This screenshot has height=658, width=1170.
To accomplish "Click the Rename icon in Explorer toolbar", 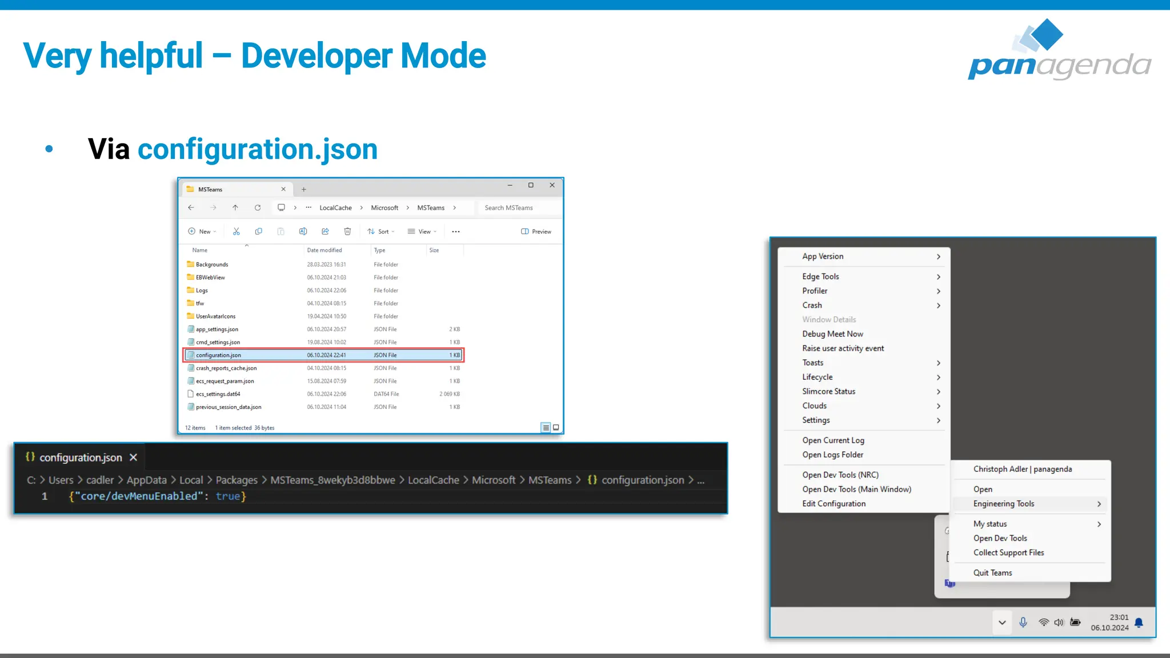I will tap(303, 231).
